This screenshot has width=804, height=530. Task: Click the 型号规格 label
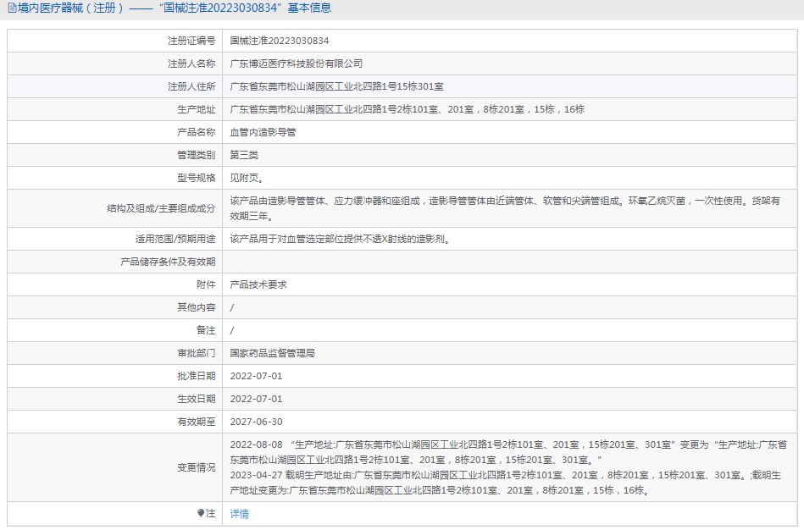pyautogui.click(x=197, y=178)
